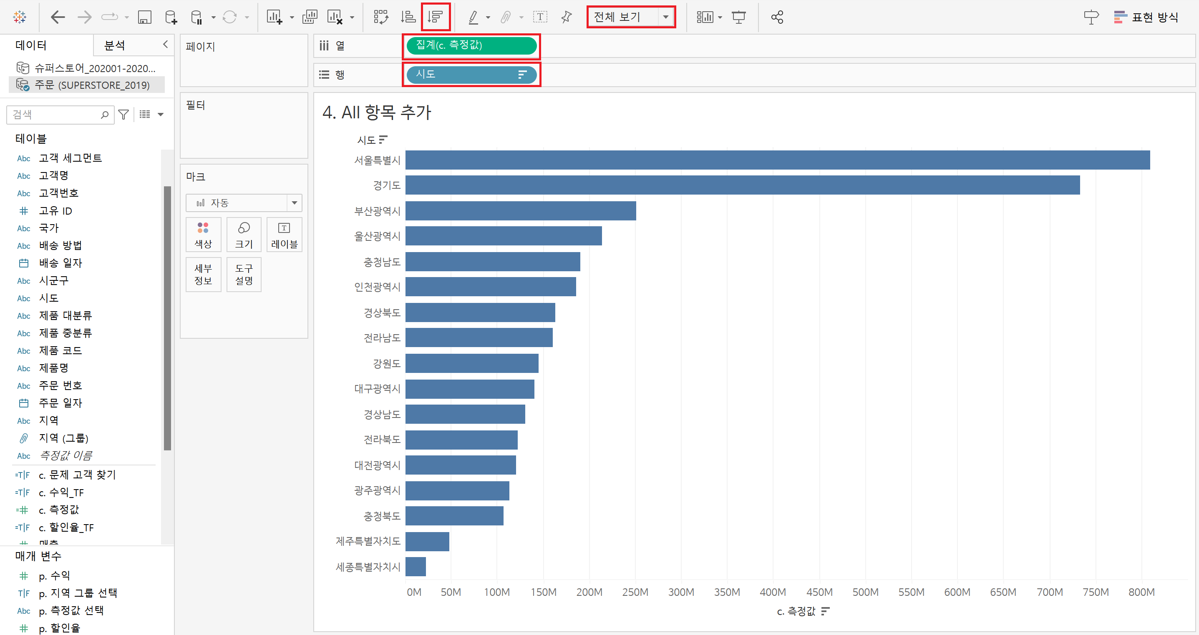Toggle sort on 시도 header
1199x635 pixels.
point(383,140)
